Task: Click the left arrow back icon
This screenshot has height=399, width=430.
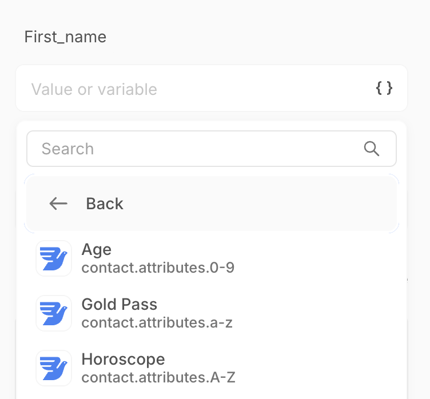Action: point(58,204)
